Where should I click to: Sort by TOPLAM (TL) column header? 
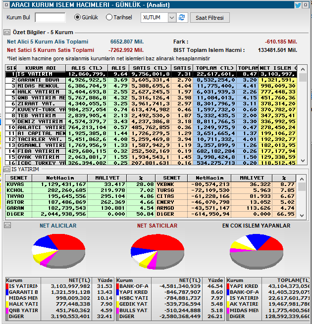[215, 68]
